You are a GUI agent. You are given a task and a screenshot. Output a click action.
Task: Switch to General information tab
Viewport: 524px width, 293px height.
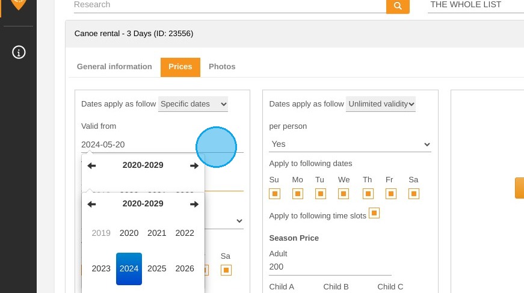[x=114, y=67]
